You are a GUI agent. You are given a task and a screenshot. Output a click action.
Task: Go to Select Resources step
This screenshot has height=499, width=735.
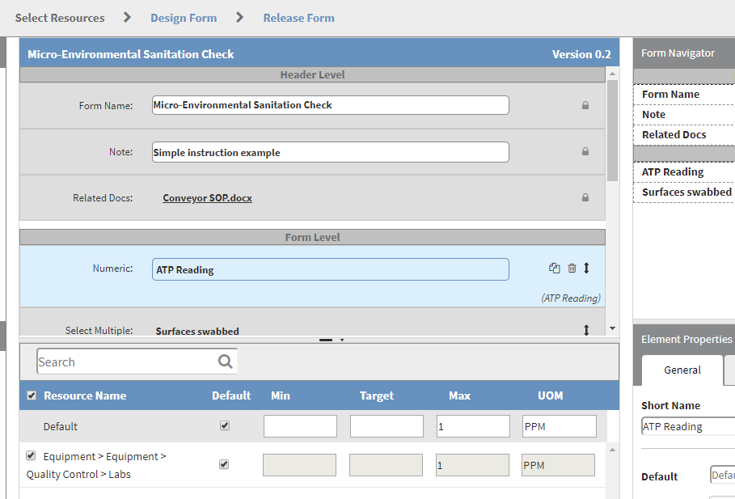pos(60,18)
